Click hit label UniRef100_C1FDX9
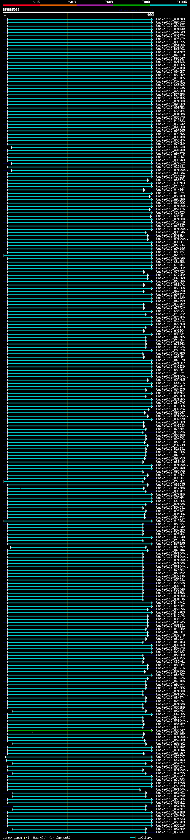 (x=170, y=177)
